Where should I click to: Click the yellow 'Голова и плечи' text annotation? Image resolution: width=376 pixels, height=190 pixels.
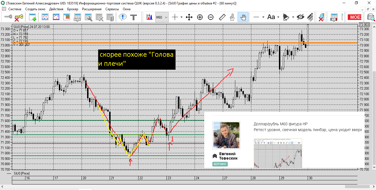137,59
